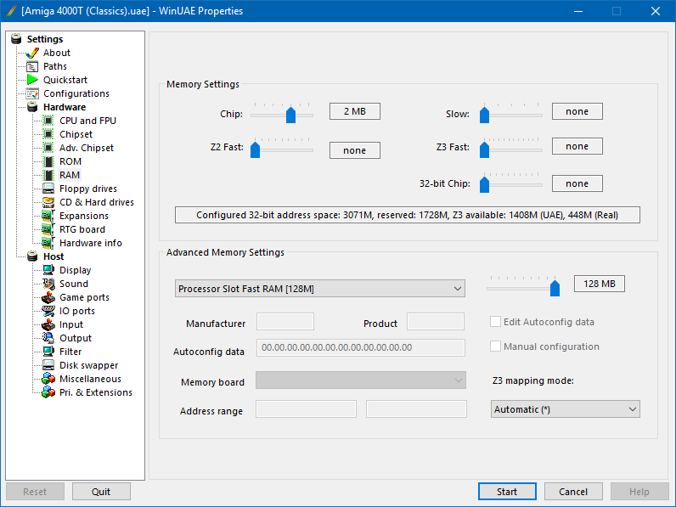This screenshot has width=676, height=507.
Task: Click the About checkmark icon
Action: [32, 53]
